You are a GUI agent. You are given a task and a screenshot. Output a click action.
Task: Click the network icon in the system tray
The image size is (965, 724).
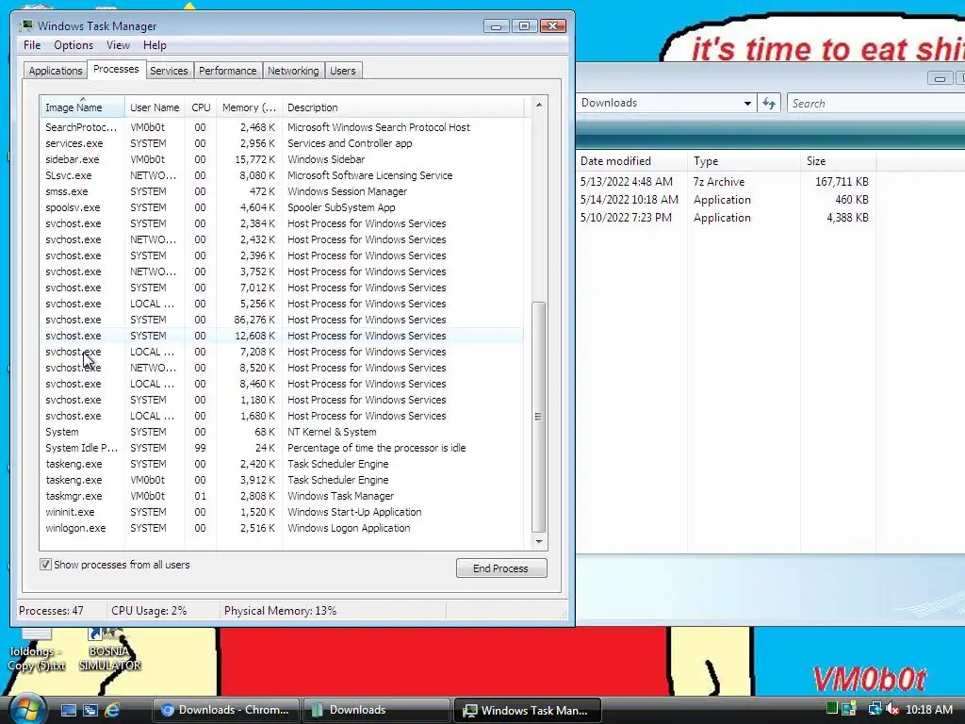pos(874,709)
